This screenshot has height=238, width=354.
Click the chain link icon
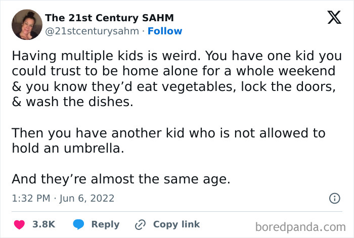[x=140, y=224]
